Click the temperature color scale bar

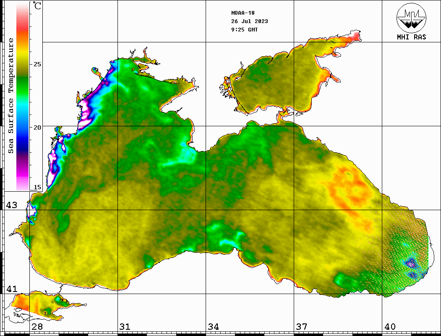coord(23,96)
